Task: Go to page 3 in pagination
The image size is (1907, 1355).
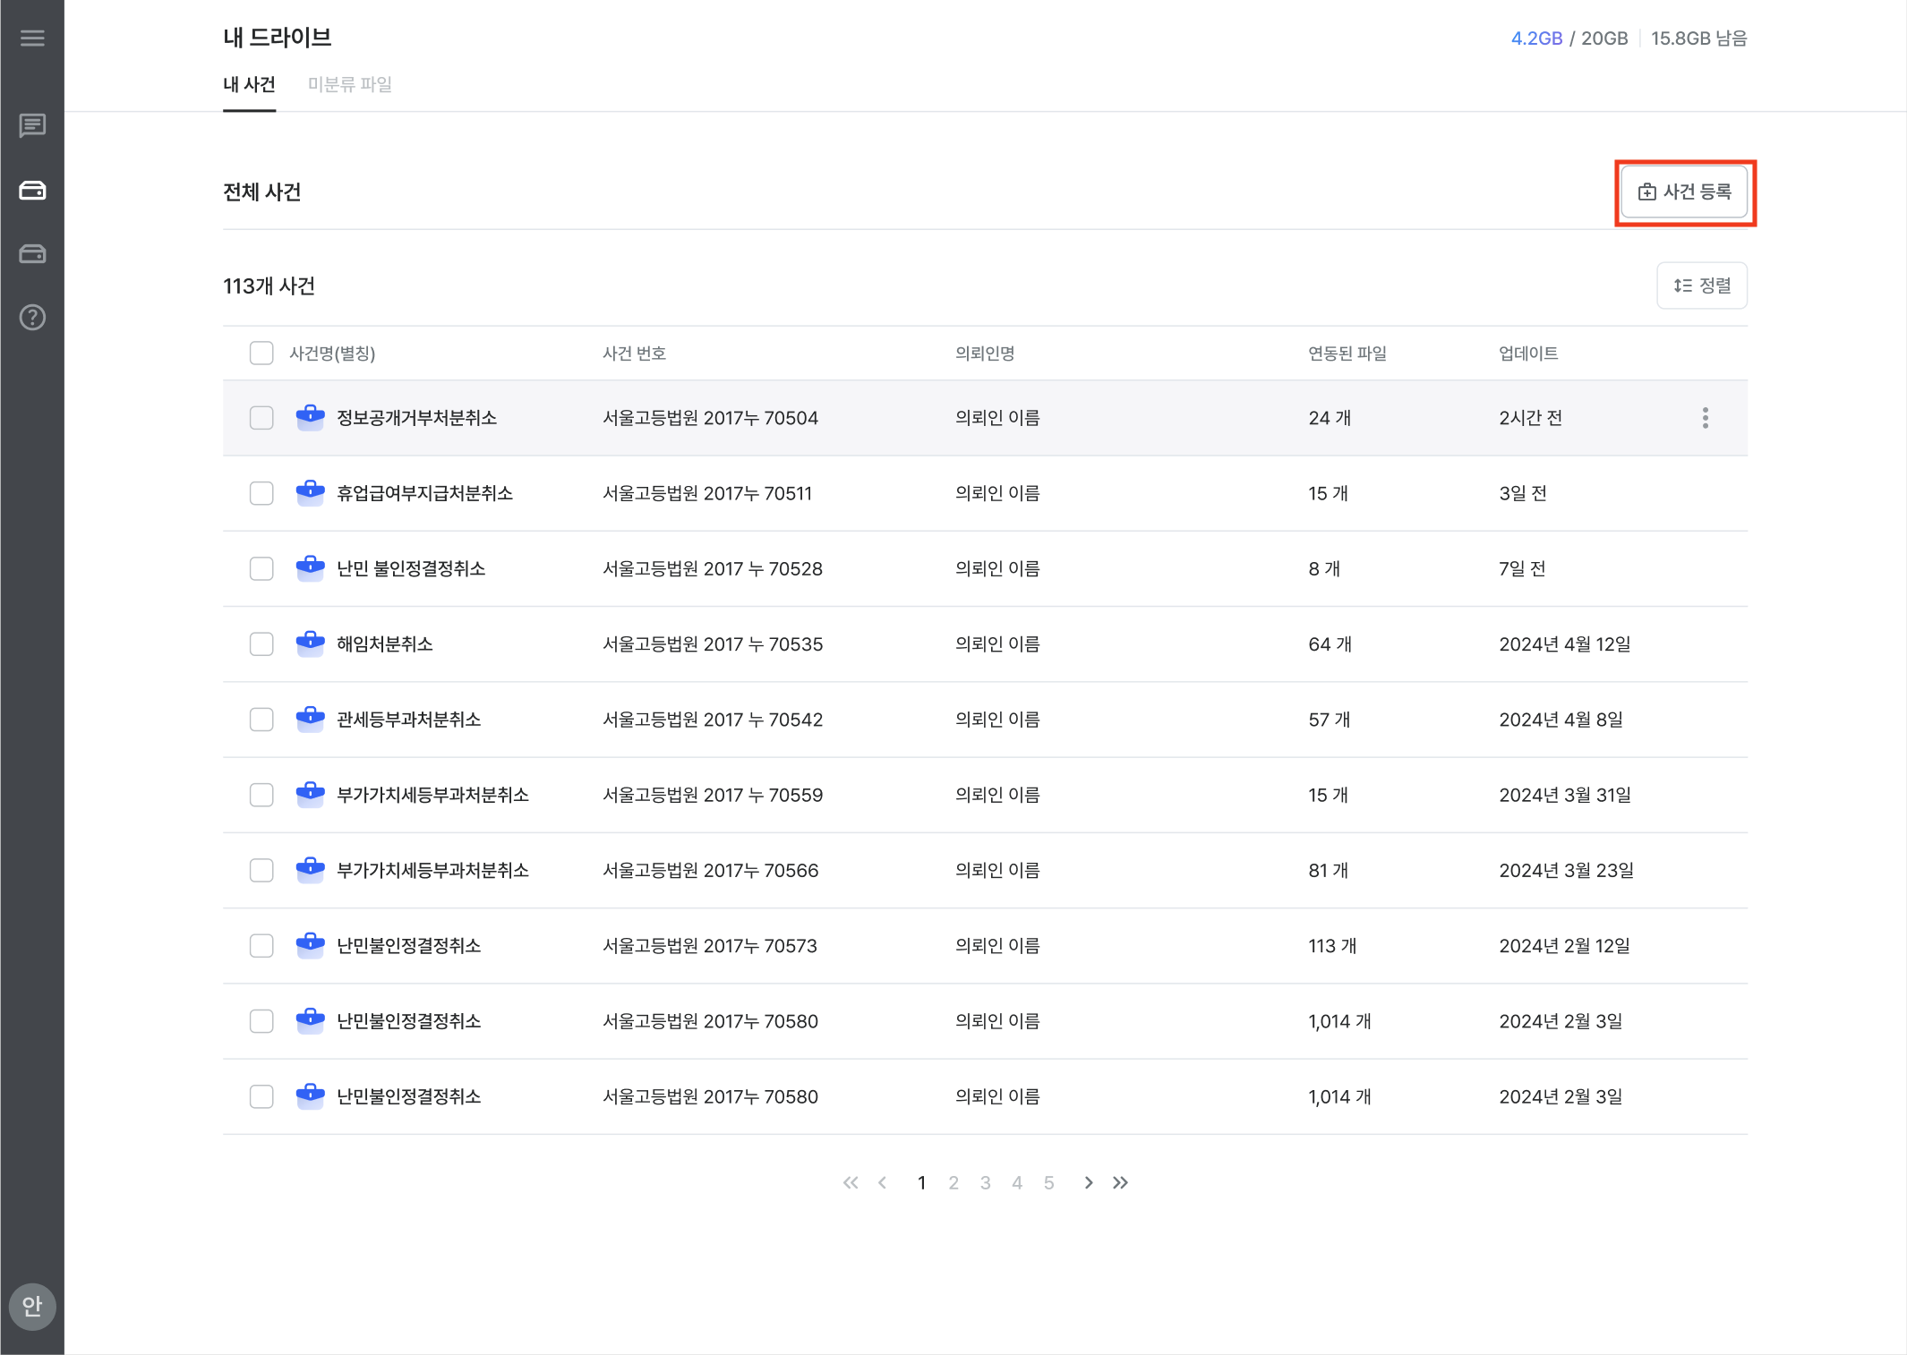Action: click(985, 1183)
